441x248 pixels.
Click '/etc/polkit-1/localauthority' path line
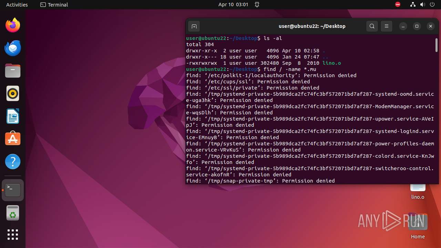click(x=271, y=75)
